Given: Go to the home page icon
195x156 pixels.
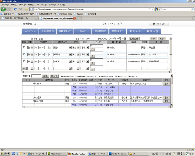Looking at the screenshot, I should [x=26, y=9].
